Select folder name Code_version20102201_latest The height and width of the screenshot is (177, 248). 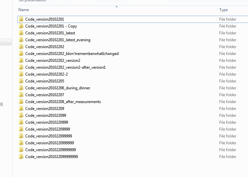pyautogui.click(x=50, y=33)
